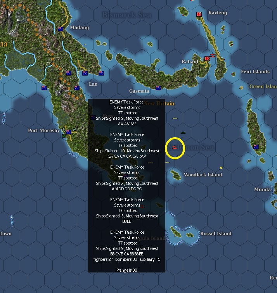
Task: Click the New Britain label
Action: [159, 103]
